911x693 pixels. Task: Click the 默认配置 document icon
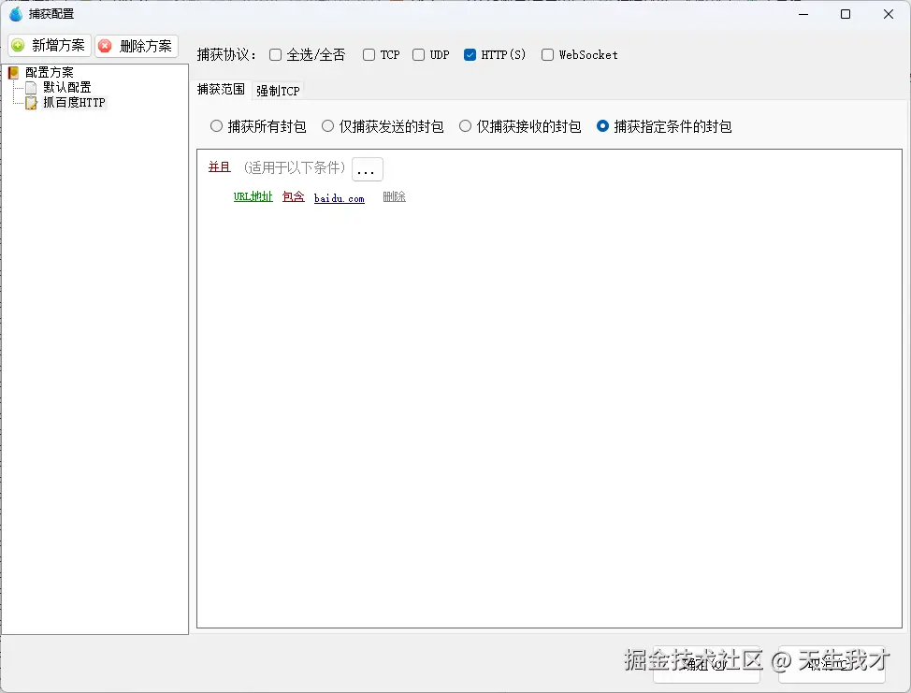31,88
